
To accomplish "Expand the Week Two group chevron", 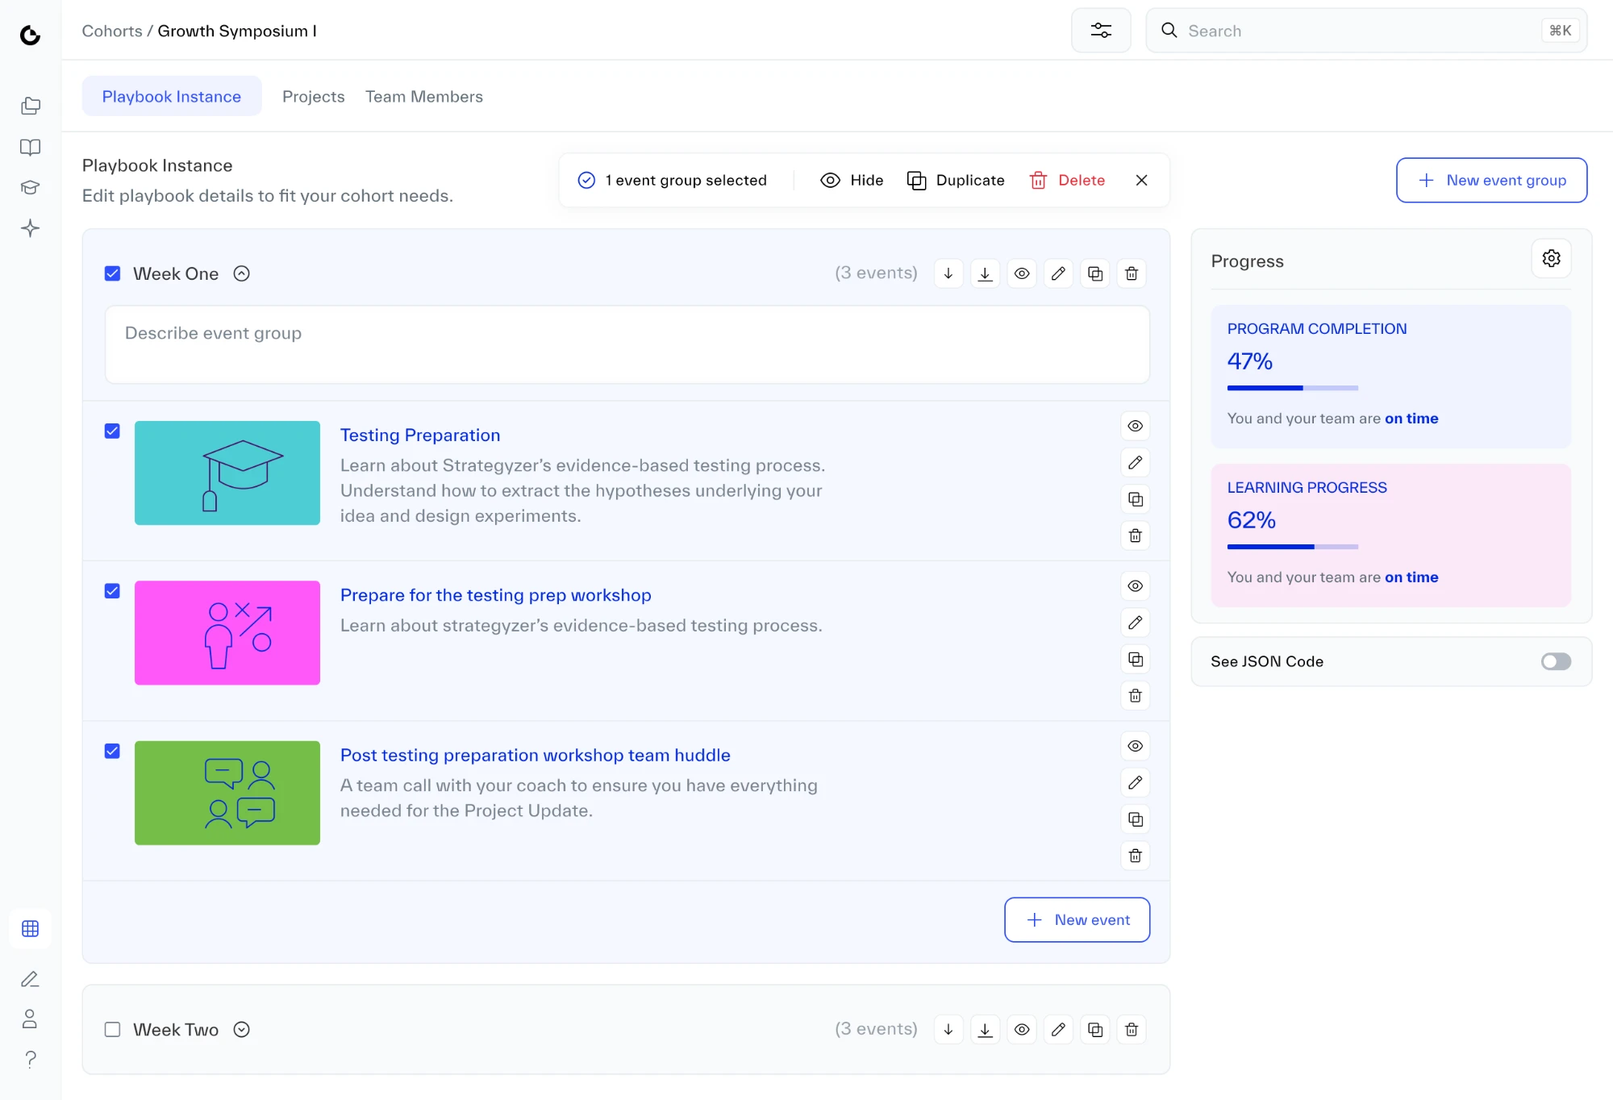I will [x=241, y=1029].
